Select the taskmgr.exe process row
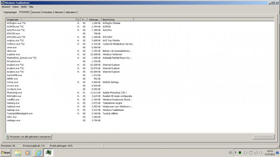The width and height of the screenshot is (280, 157). [x=70, y=110]
